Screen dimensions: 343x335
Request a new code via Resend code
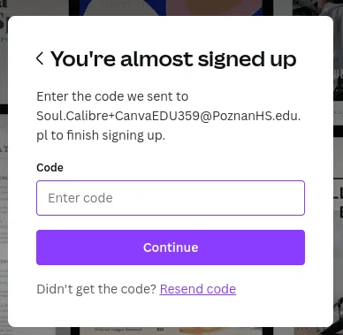click(x=198, y=289)
